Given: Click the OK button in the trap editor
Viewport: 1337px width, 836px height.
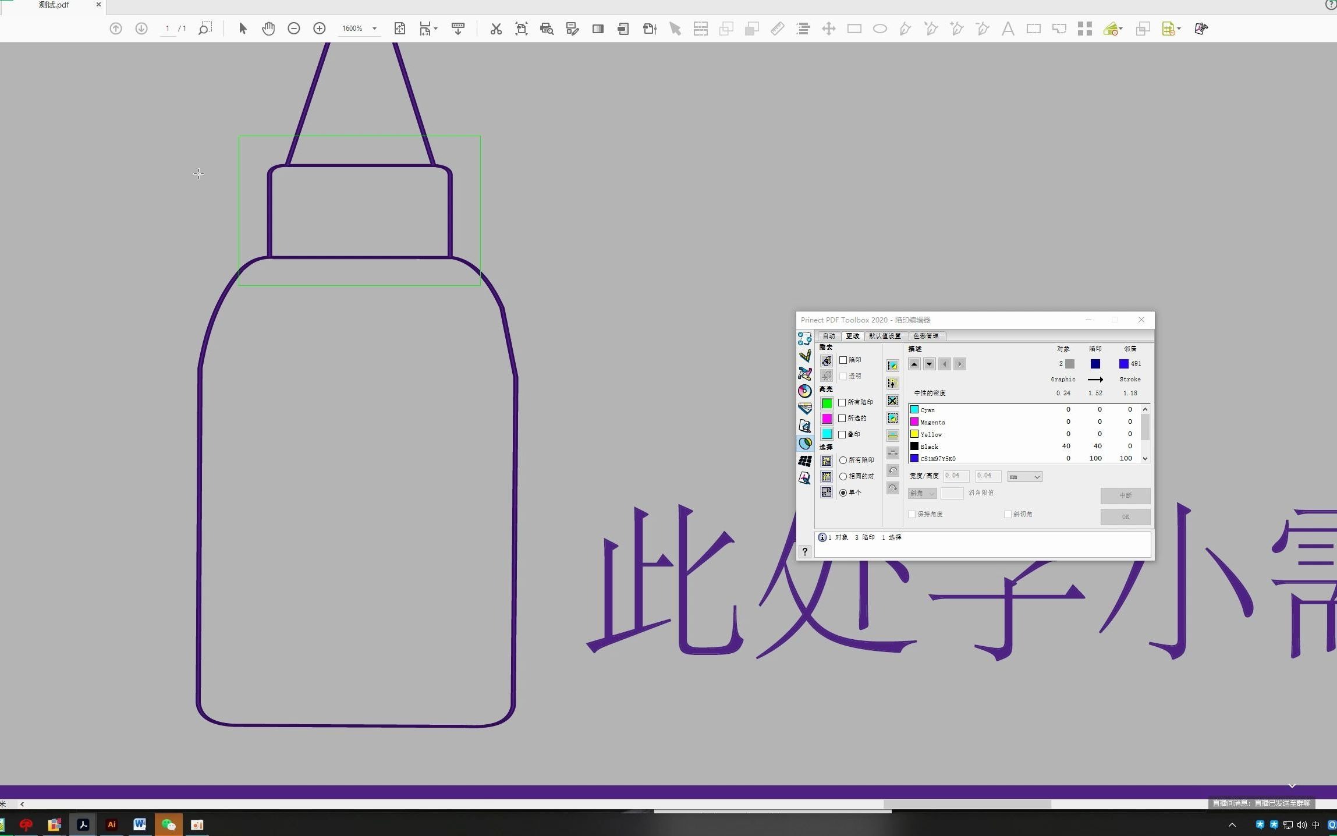Looking at the screenshot, I should pos(1125,516).
